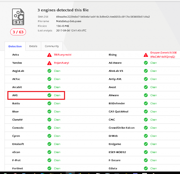Click the green check icon for Endgame
Image resolution: width=180 pixels, height=174 pixels.
(146, 144)
